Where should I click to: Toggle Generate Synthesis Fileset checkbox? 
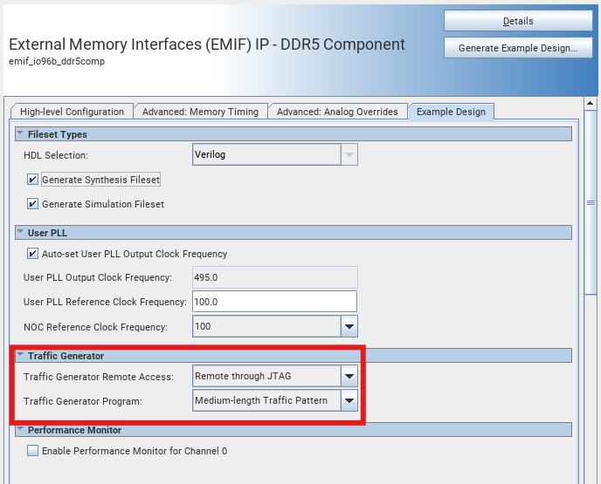(33, 180)
